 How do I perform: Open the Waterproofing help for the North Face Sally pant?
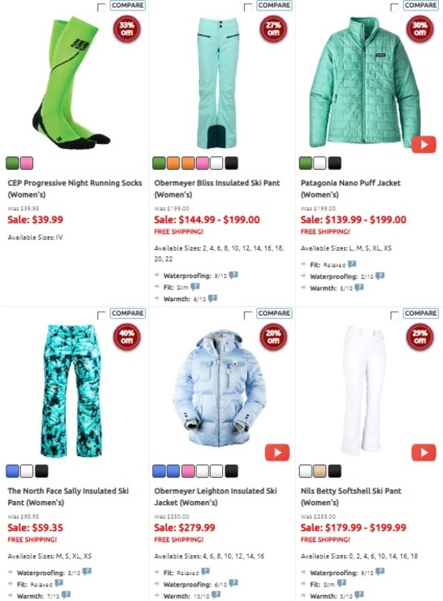pyautogui.click(x=87, y=571)
